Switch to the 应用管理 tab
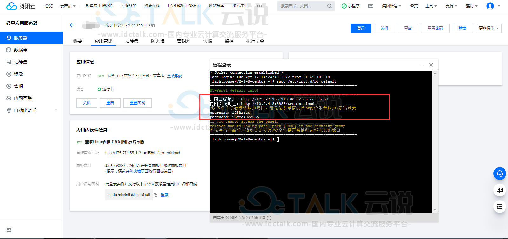The height and width of the screenshot is (239, 508). coord(104,41)
